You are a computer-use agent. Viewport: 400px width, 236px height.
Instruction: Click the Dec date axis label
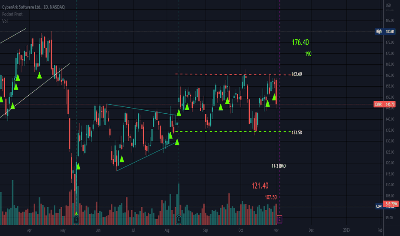pyautogui.click(x=311, y=230)
